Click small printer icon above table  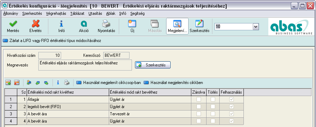pos(67,82)
